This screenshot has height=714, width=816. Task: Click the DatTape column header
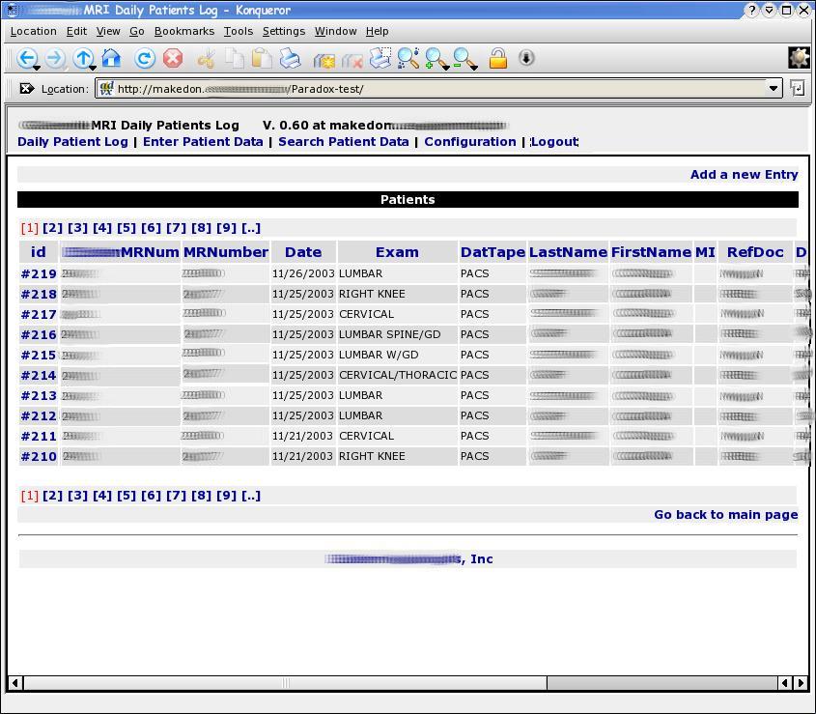492,252
